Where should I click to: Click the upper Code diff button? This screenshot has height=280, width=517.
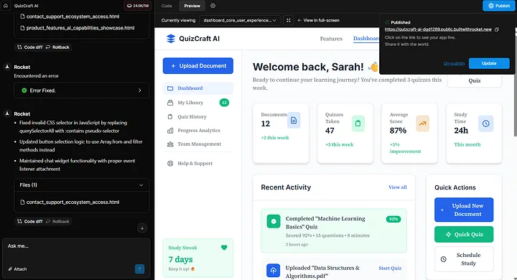coord(30,47)
